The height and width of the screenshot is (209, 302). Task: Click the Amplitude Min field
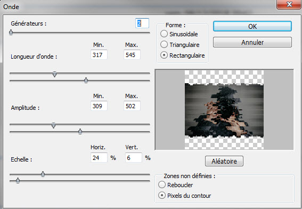click(99, 106)
